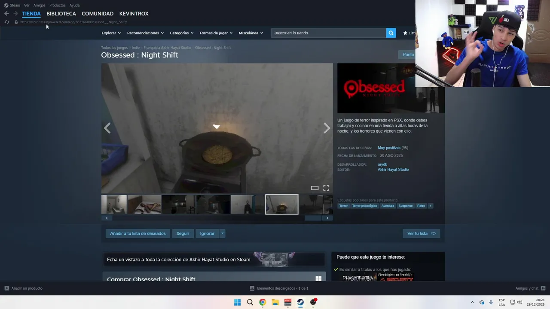The height and width of the screenshot is (309, 550).
Task: Open OBS Studio from the taskbar
Action: 313,302
